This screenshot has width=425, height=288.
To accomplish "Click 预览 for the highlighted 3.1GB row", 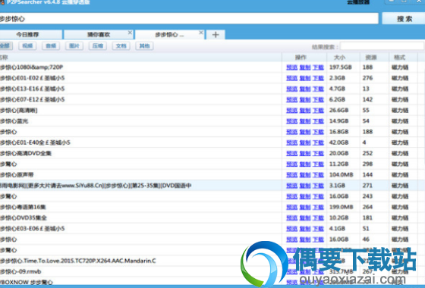I will click(292, 186).
